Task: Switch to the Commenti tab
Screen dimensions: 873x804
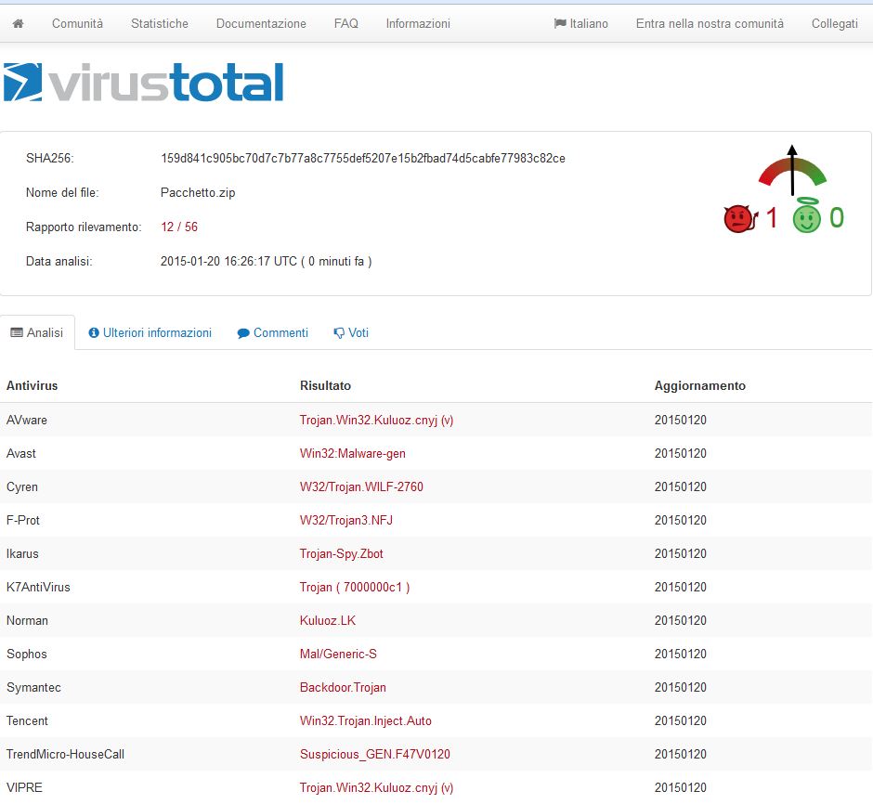Action: (x=272, y=332)
